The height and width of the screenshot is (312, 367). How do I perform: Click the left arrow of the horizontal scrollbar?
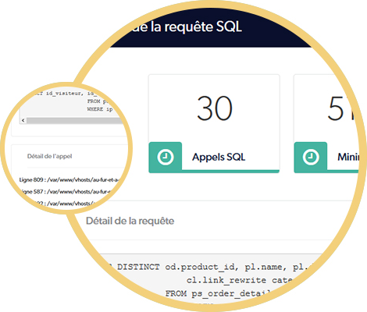[23, 120]
